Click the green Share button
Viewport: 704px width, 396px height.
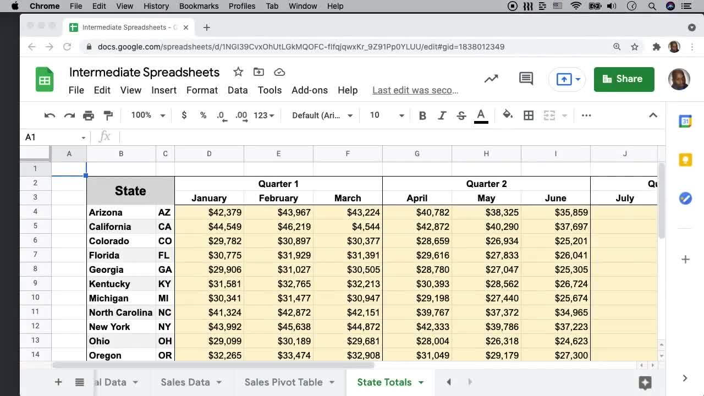[x=624, y=79]
